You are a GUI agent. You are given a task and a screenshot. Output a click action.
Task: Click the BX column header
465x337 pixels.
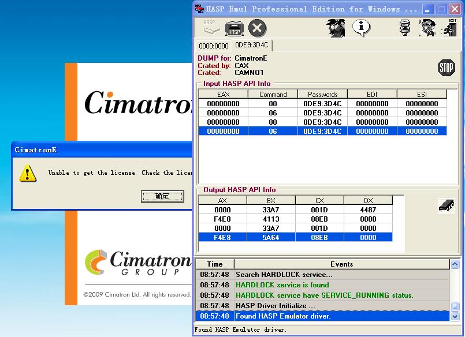point(271,200)
